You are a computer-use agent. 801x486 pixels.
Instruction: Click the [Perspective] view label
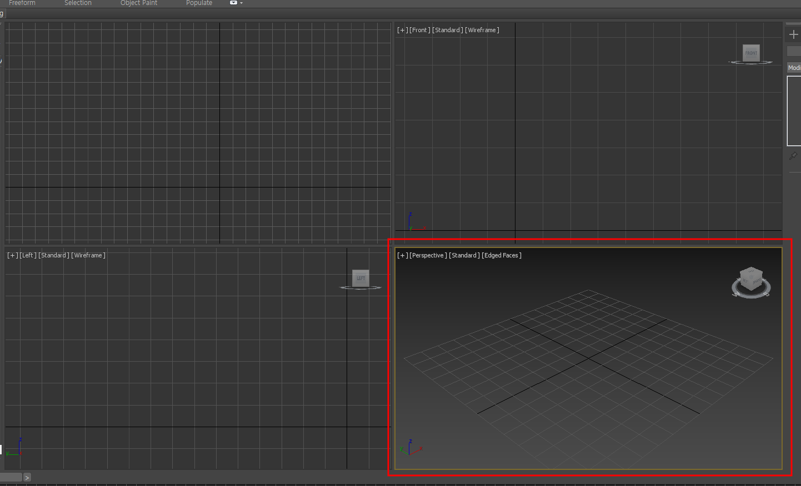pos(428,255)
